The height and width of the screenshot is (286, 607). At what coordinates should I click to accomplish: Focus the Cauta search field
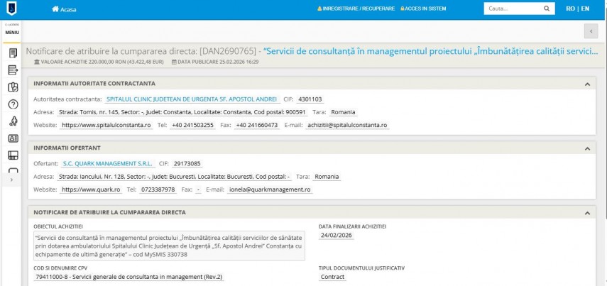511,9
